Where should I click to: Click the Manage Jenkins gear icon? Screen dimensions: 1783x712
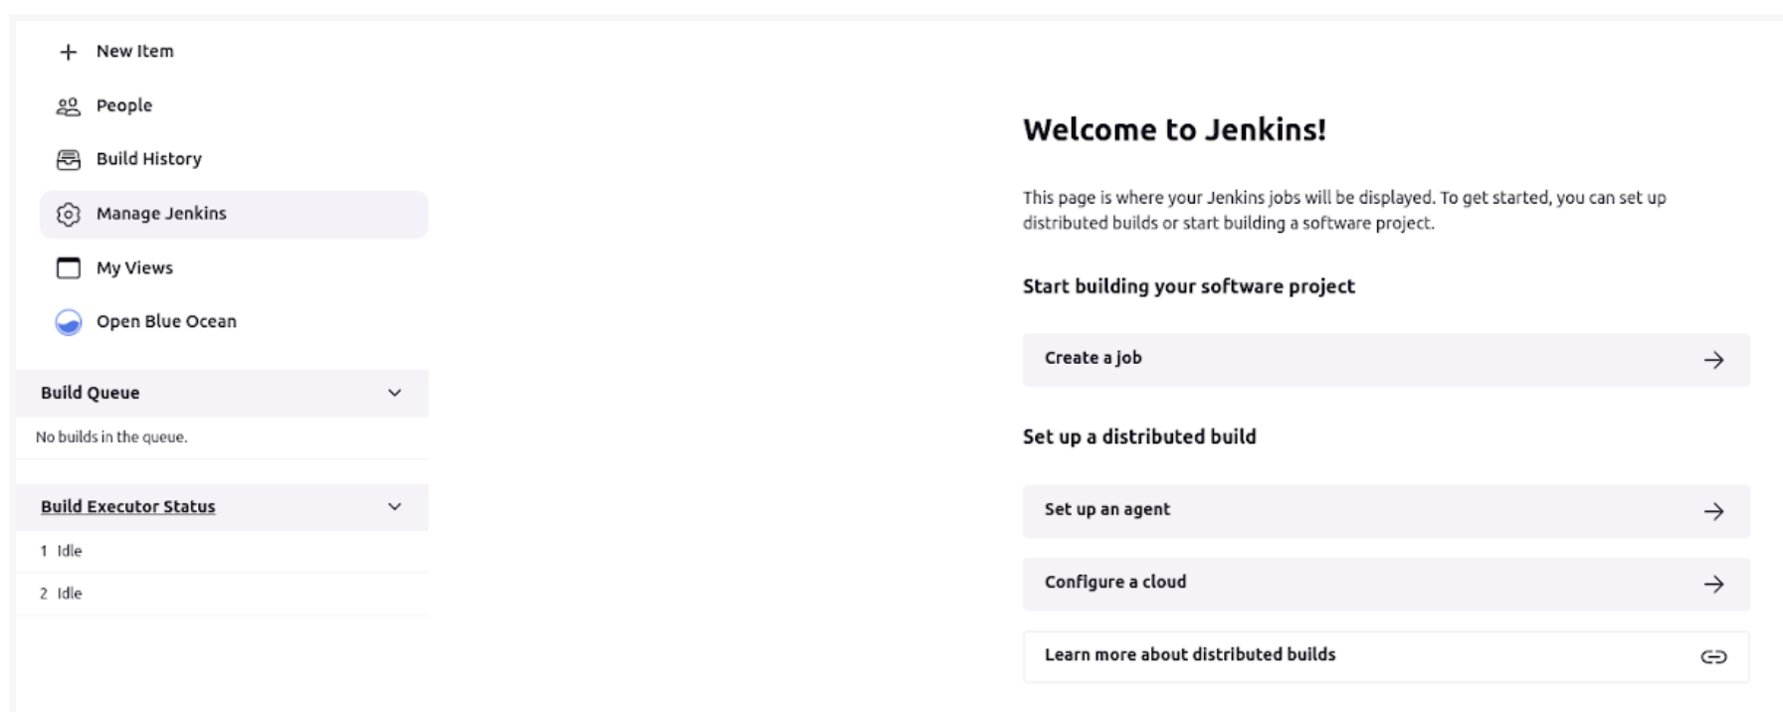[66, 213]
